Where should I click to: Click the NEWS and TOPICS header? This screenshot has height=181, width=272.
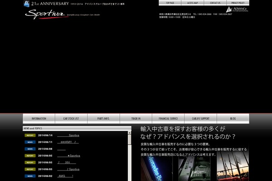click(x=77, y=129)
